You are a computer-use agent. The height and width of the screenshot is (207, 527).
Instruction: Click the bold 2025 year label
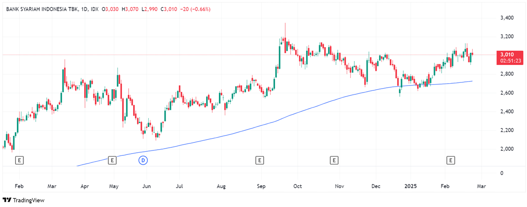[410, 186]
